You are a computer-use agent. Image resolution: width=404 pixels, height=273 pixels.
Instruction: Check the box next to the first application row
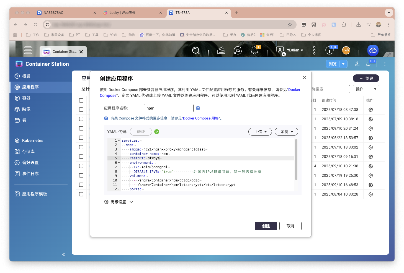81,110
